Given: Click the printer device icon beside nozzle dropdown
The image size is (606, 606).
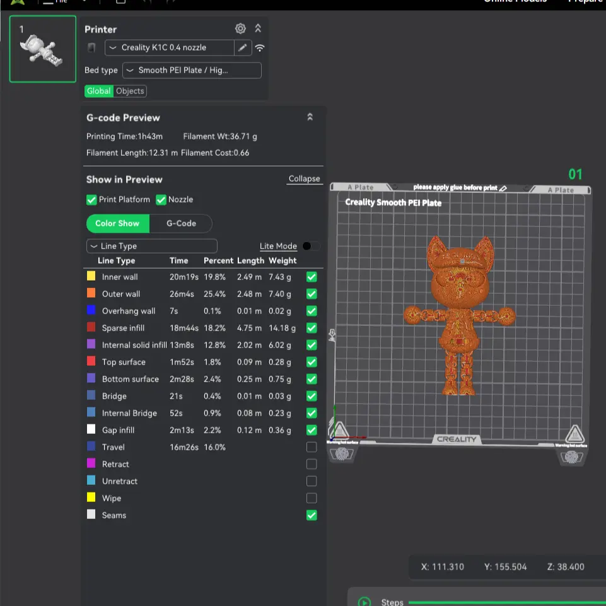Looking at the screenshot, I should [x=91, y=47].
